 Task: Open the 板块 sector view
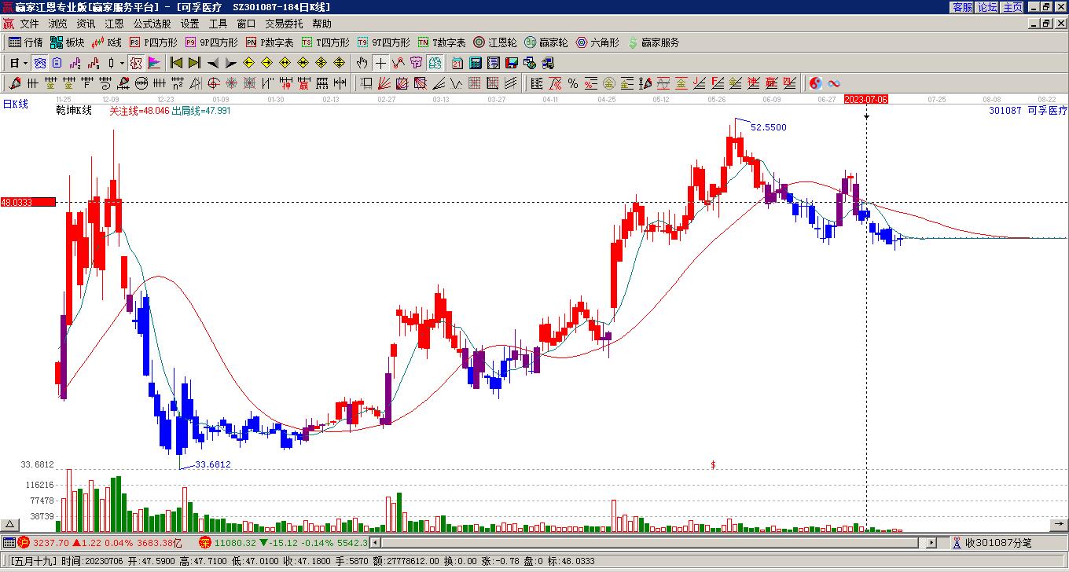(67, 42)
